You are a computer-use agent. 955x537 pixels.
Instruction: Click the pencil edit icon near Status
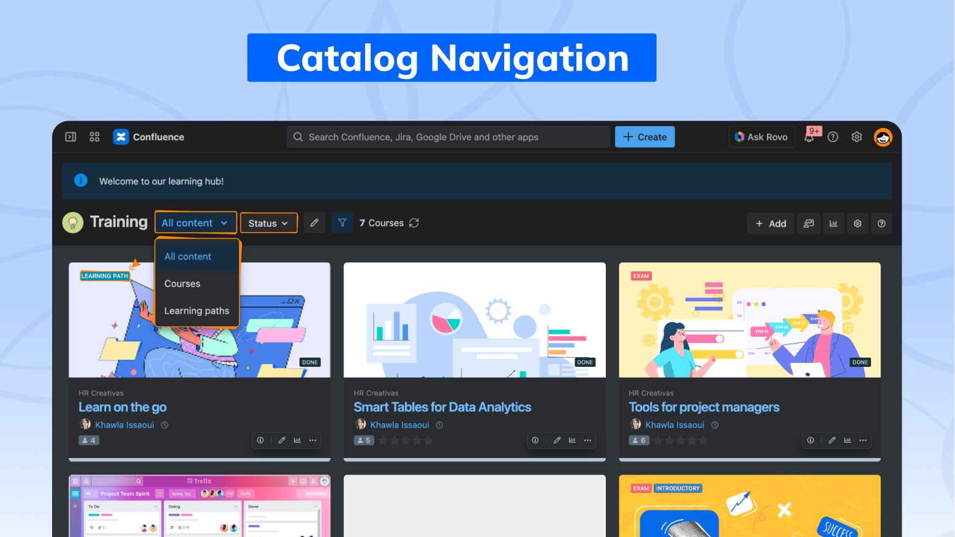(314, 223)
